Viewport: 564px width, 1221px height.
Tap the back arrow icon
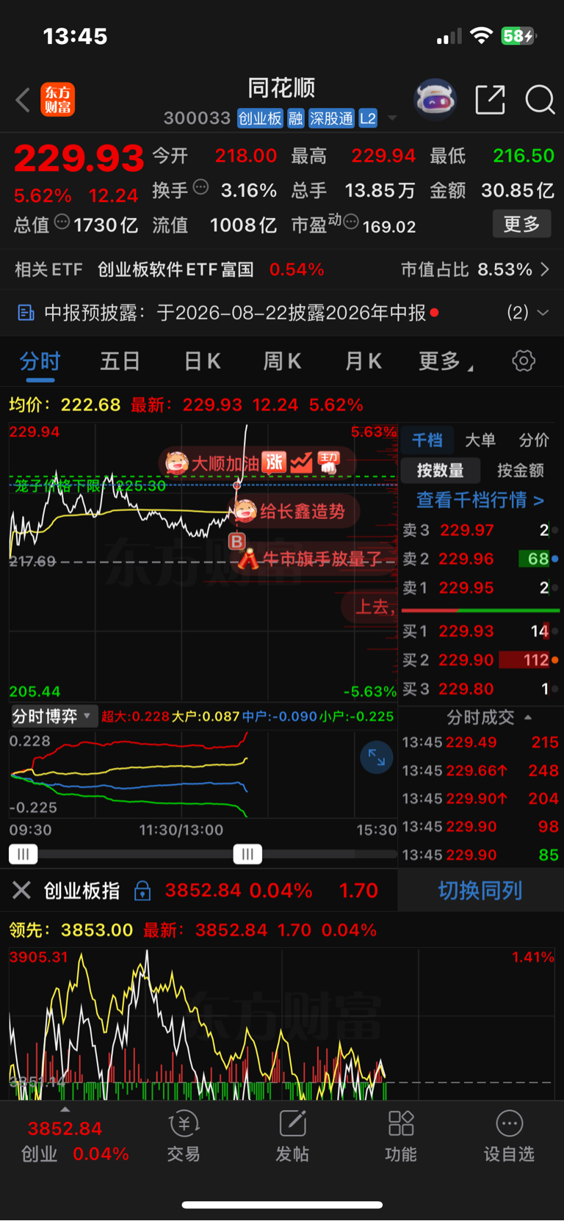pos(23,100)
